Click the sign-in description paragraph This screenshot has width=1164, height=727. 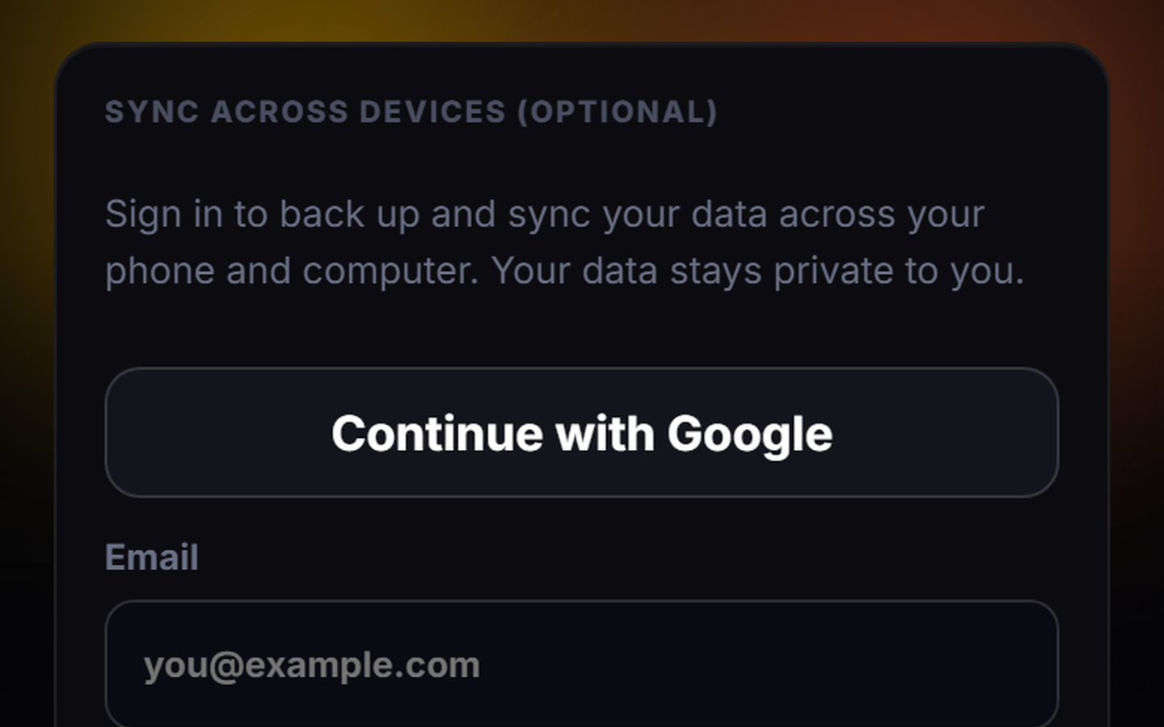565,242
